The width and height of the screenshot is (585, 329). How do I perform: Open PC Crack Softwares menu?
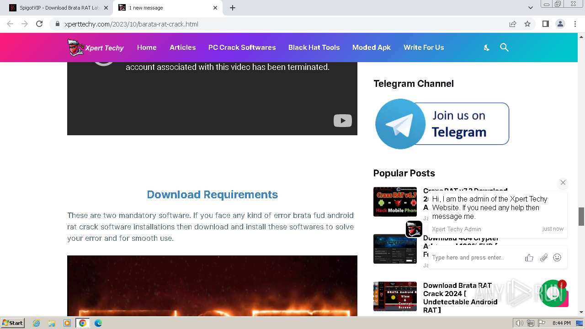[242, 48]
